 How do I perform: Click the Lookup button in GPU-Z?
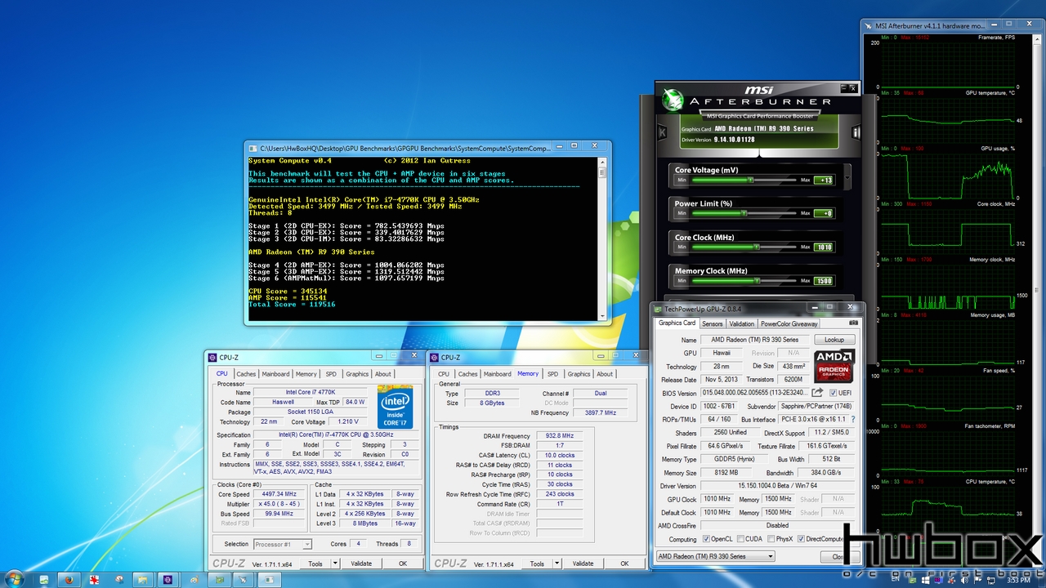(834, 340)
